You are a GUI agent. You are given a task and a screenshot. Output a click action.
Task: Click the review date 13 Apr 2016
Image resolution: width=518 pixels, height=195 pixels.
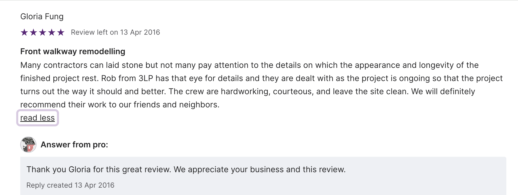coord(140,32)
